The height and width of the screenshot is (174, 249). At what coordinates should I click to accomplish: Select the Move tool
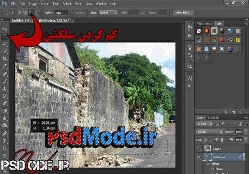coord(5,29)
